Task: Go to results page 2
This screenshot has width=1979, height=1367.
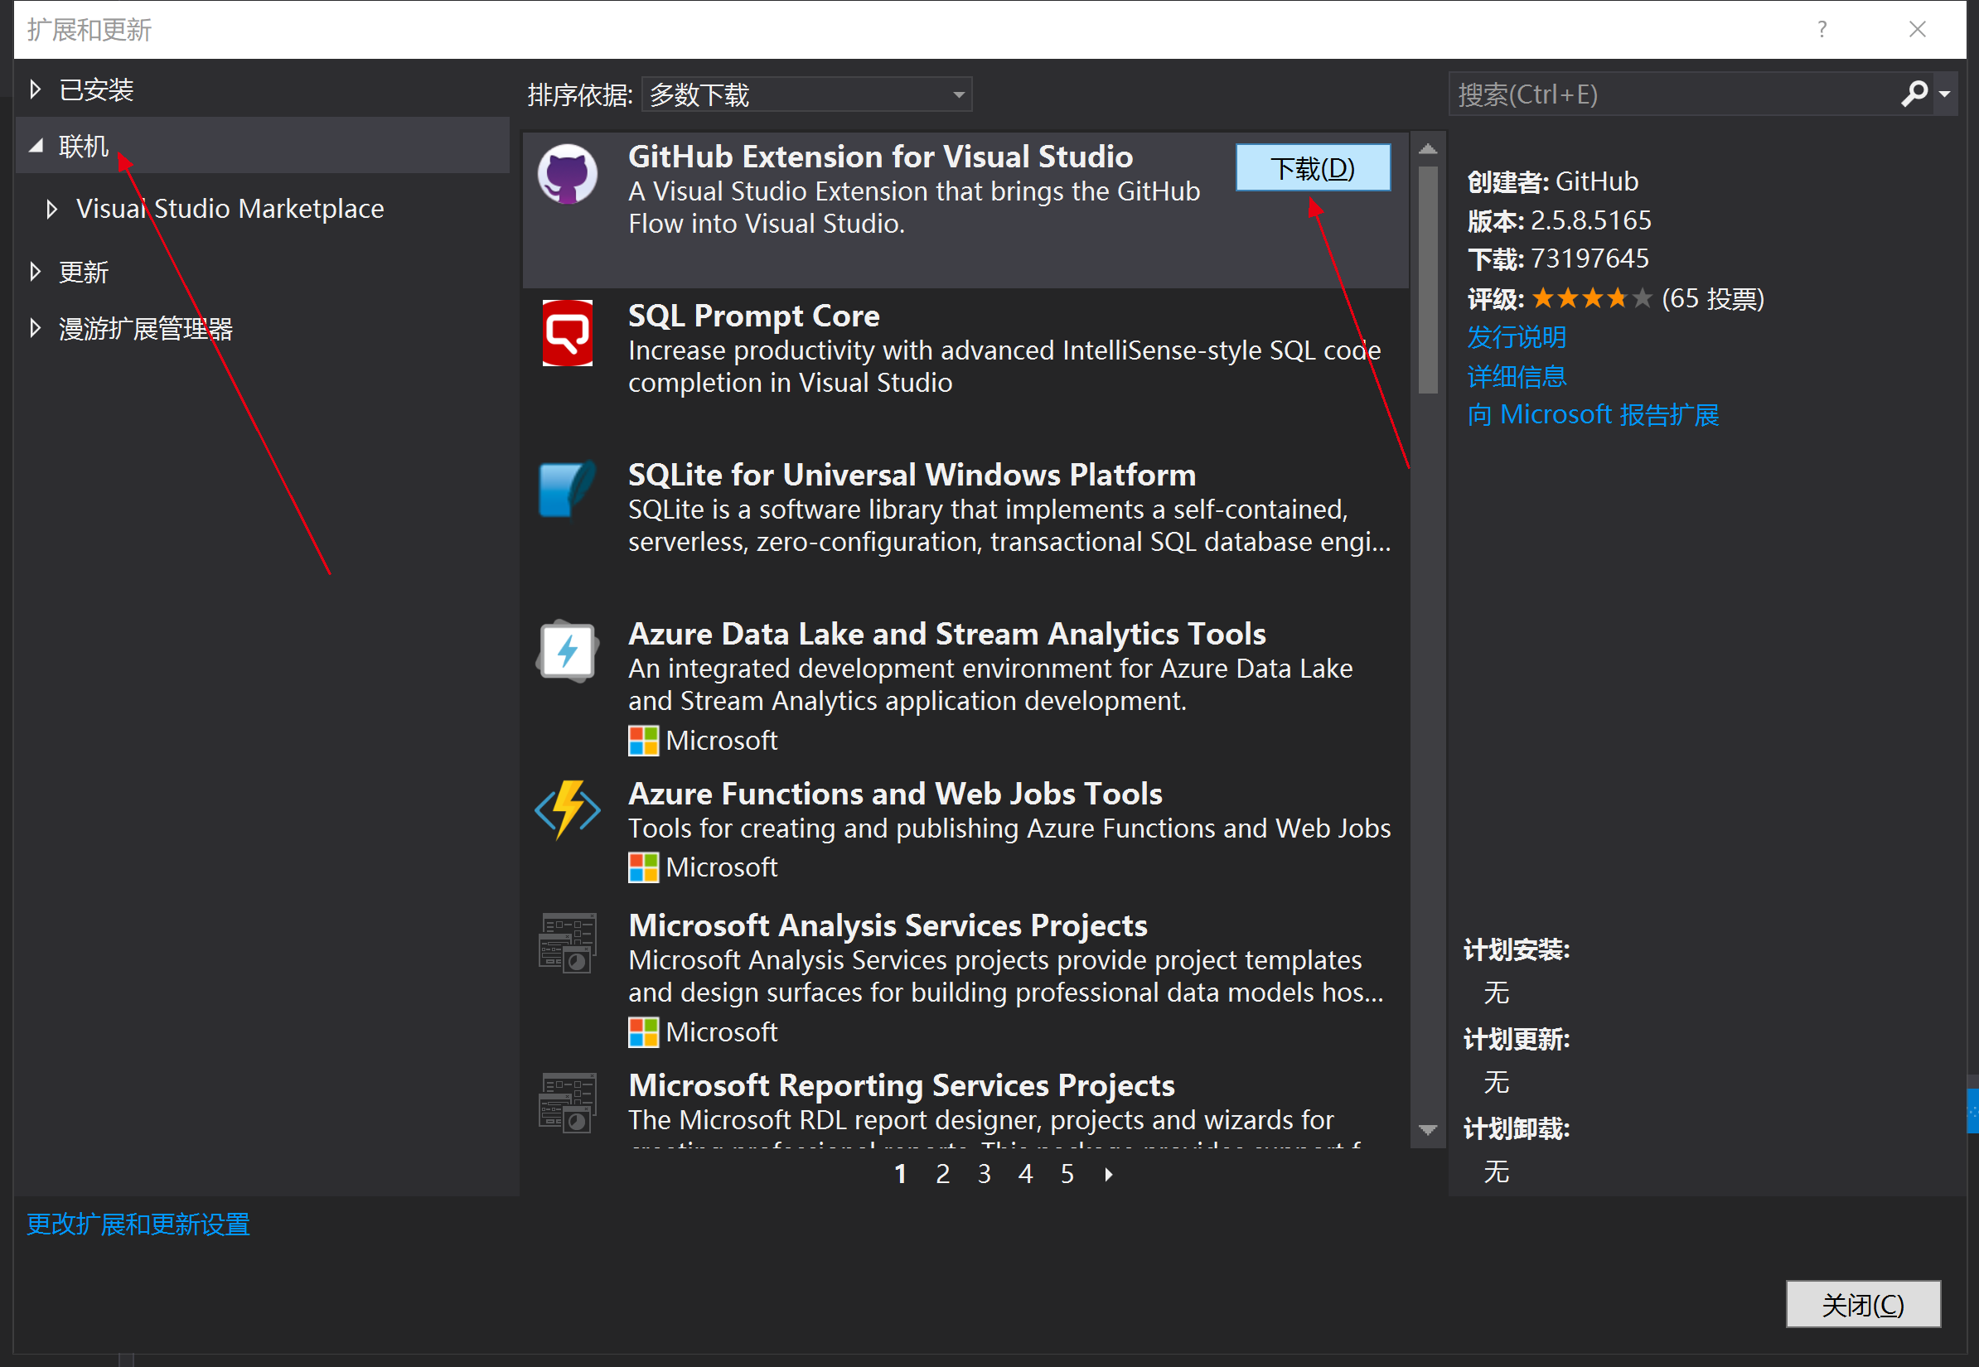Action: click(943, 1174)
